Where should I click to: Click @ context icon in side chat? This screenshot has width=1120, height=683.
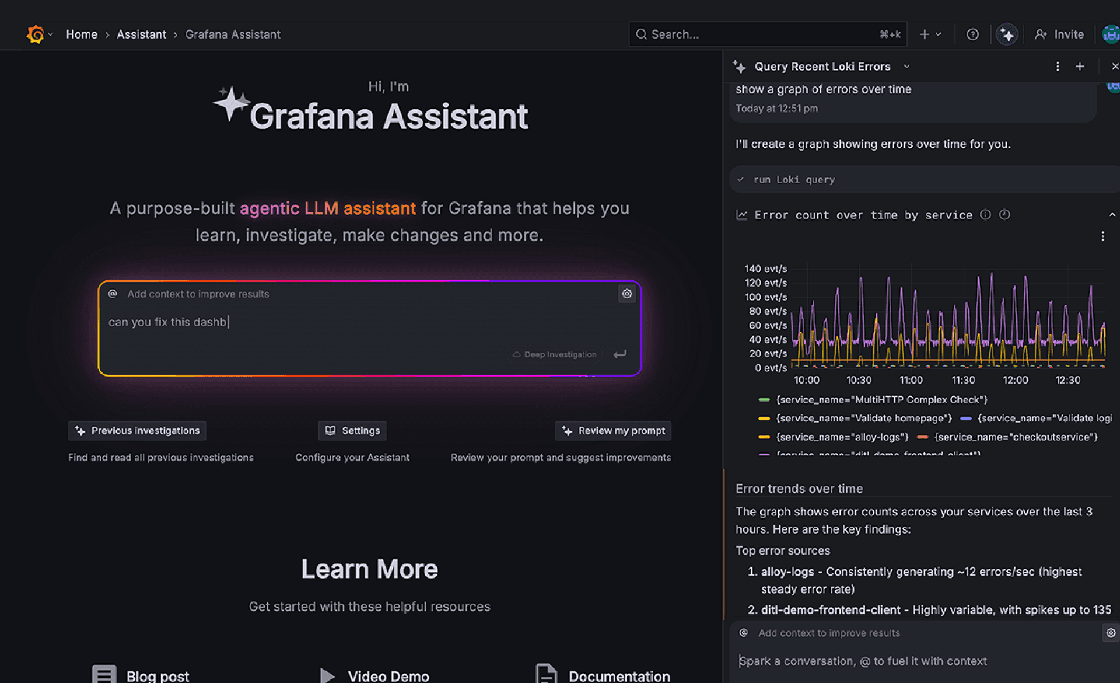744,633
